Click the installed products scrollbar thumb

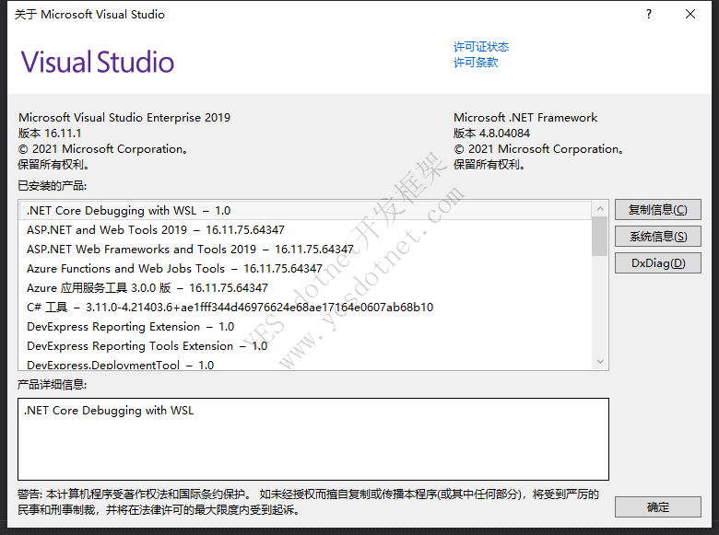[600, 237]
